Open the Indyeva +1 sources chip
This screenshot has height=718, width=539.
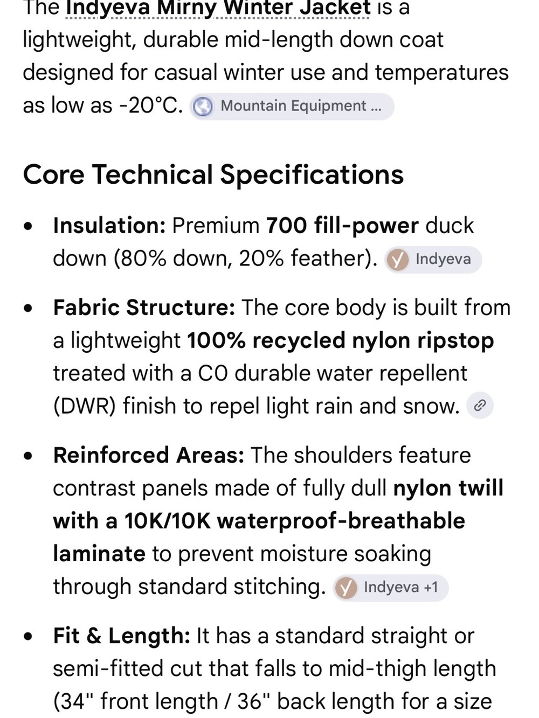click(x=390, y=588)
